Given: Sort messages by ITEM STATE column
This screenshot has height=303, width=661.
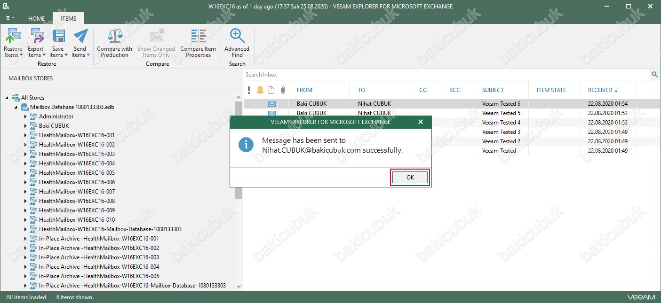Looking at the screenshot, I should click(x=551, y=90).
